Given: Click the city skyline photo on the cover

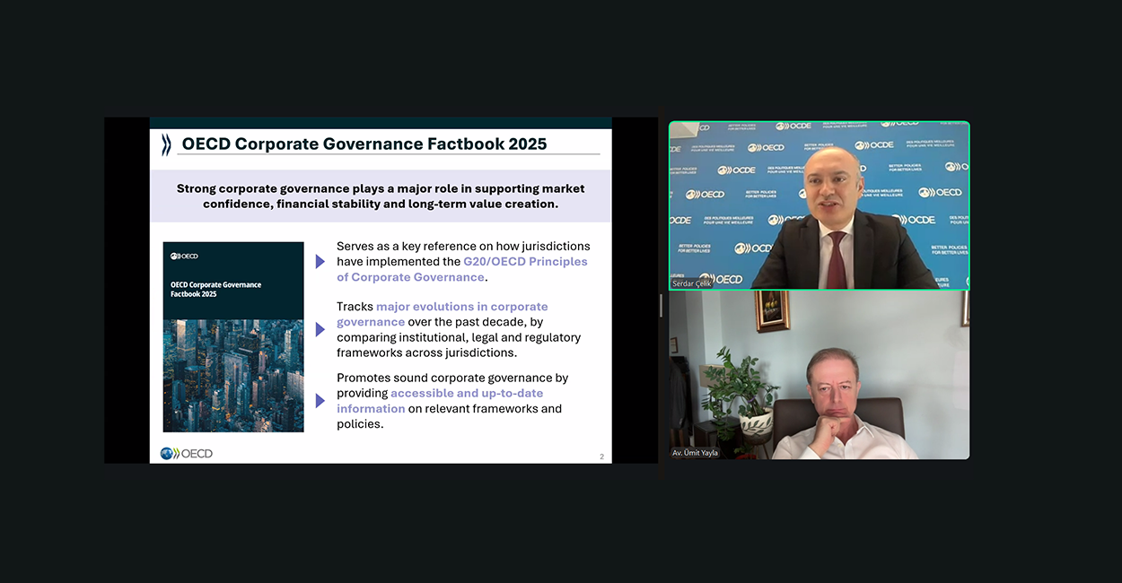Looking at the screenshot, I should [233, 375].
